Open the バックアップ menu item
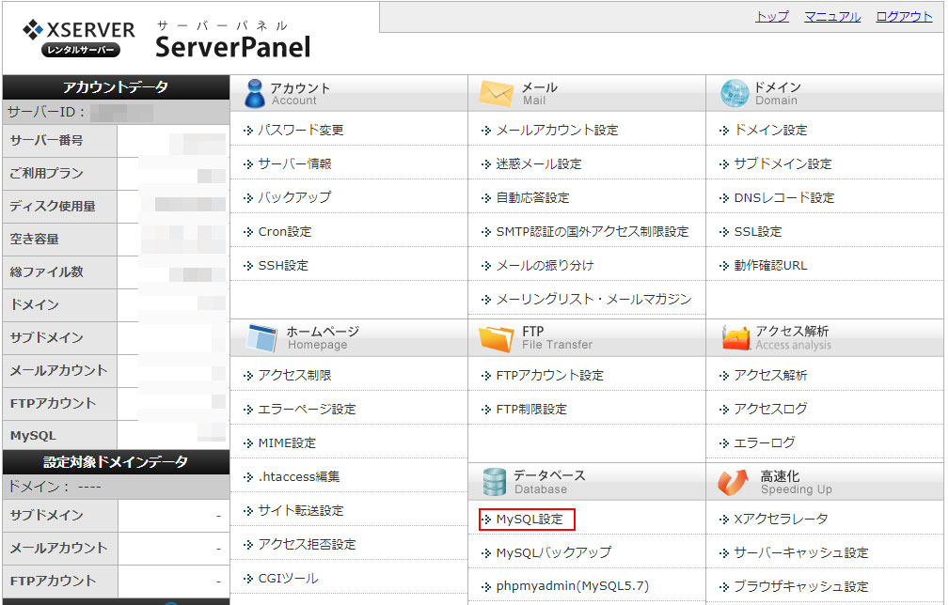Image resolution: width=949 pixels, height=605 pixels. click(294, 197)
